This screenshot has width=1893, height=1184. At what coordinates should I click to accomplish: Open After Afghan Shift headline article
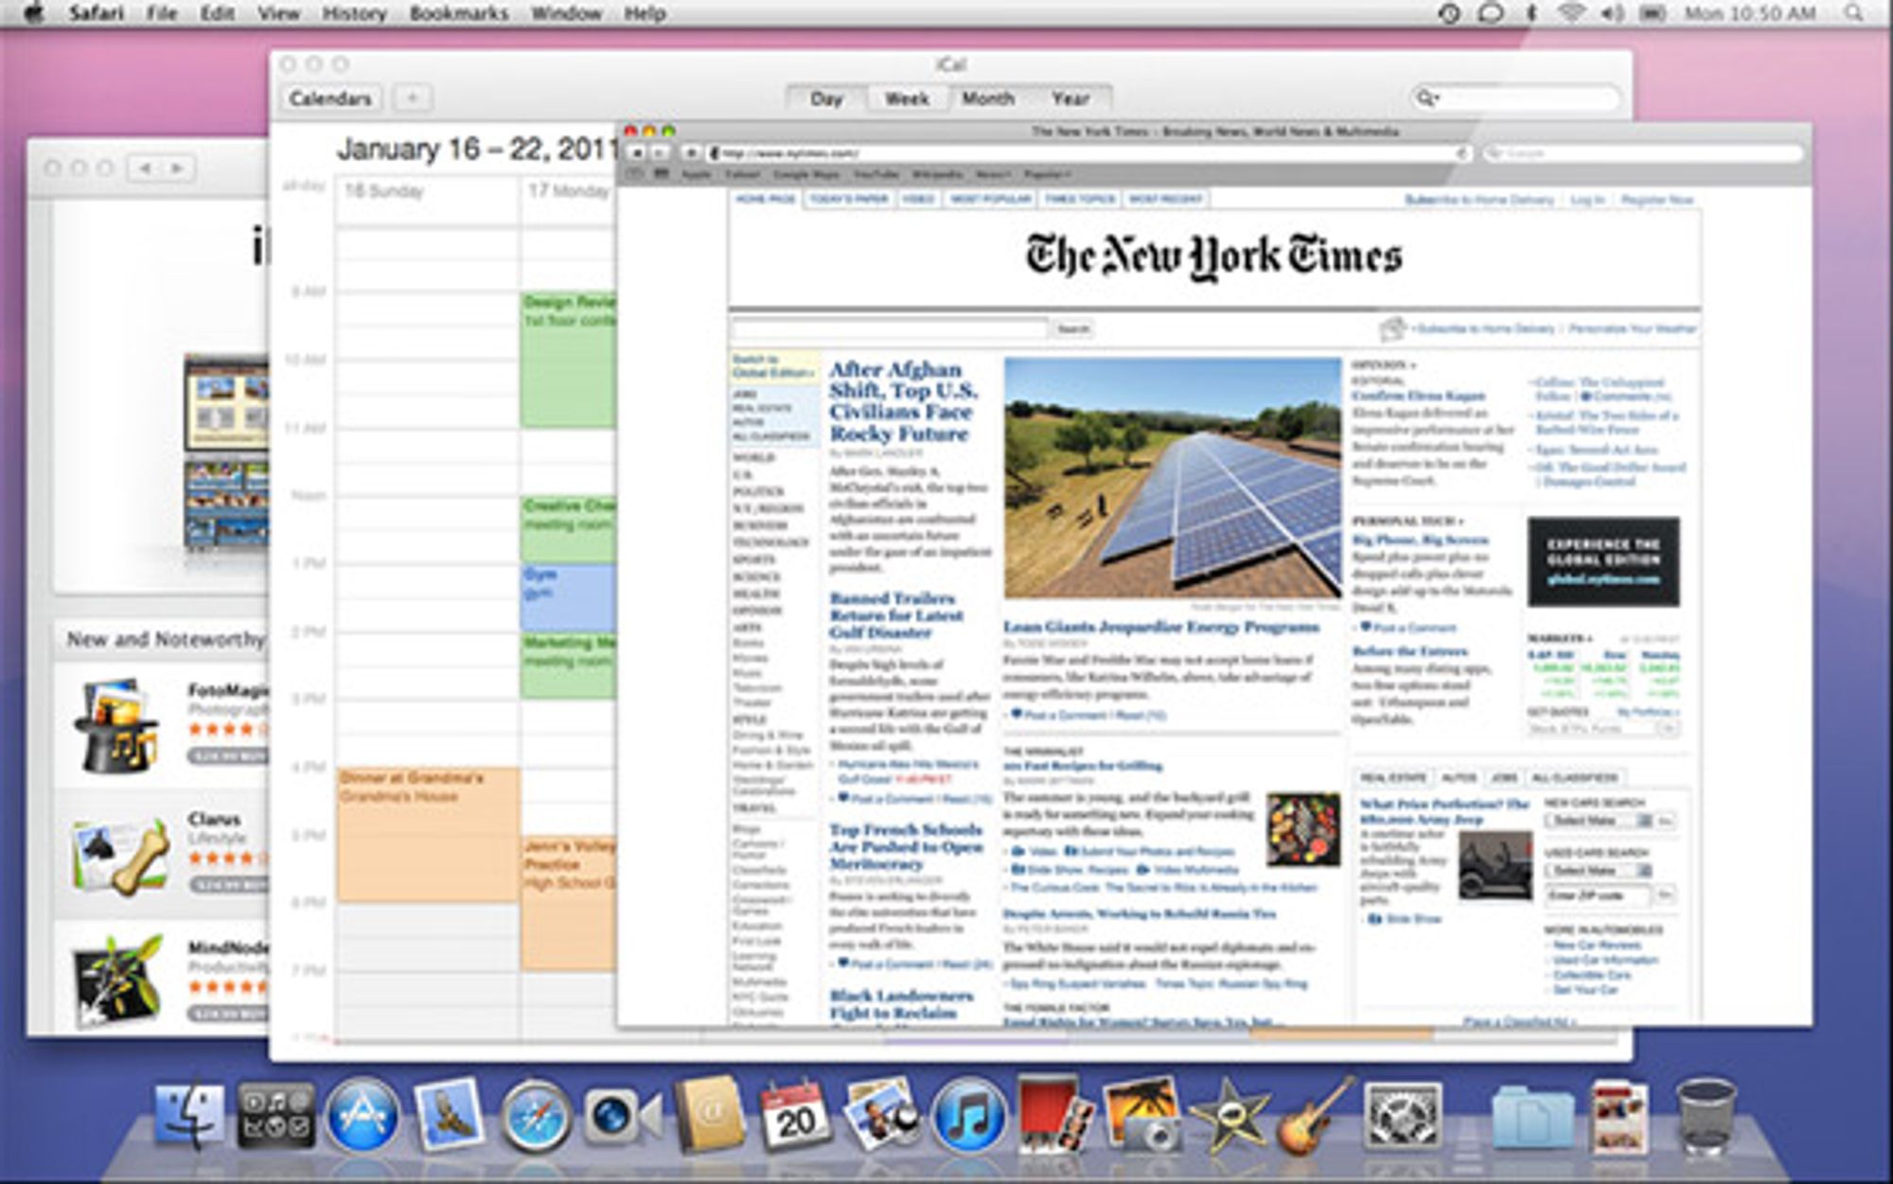(902, 401)
